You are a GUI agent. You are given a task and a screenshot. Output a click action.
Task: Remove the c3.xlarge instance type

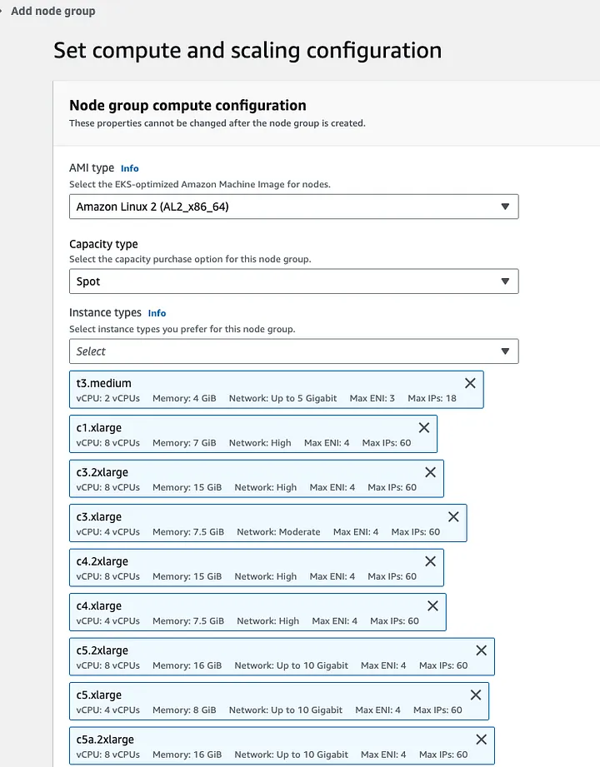pos(453,516)
